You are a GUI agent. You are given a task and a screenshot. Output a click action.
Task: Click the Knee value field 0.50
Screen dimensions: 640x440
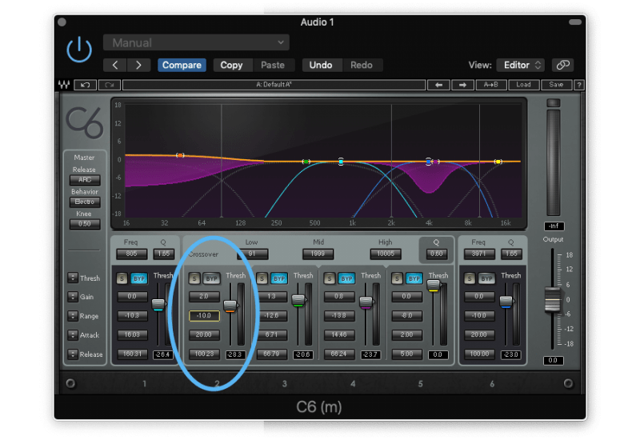coord(85,224)
